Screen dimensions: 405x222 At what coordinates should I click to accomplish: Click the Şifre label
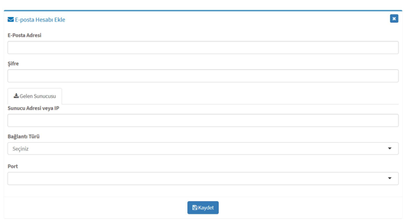[13, 64]
